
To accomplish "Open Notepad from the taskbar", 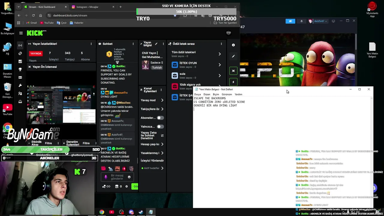I will (151, 212).
